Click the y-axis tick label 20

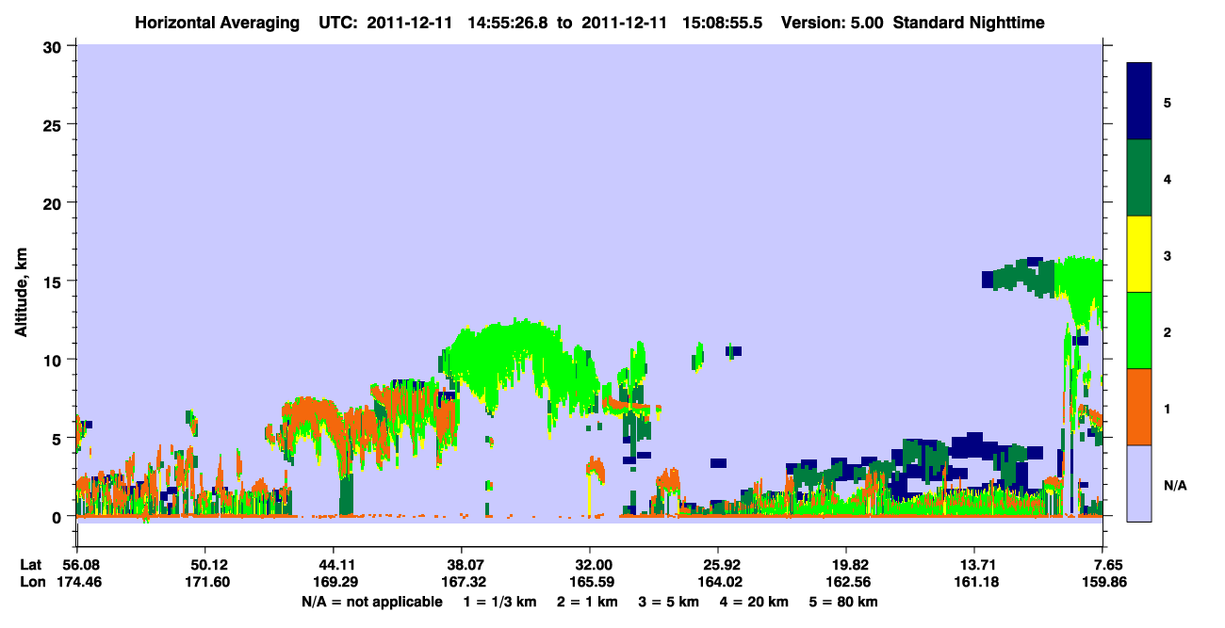pyautogui.click(x=55, y=202)
